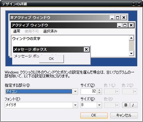143x122 pixels.
Task: Click the メイリオ font combo box
Action: coord(41,105)
